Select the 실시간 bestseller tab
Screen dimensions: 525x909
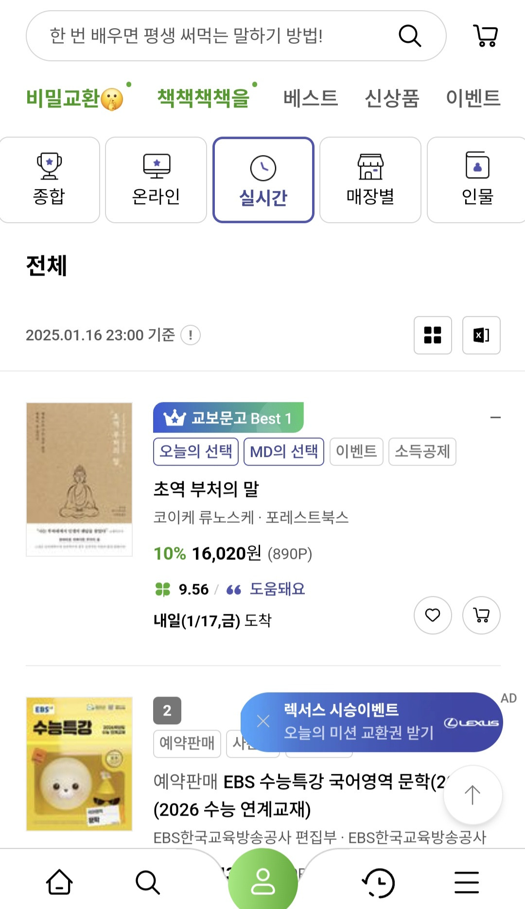(x=263, y=180)
